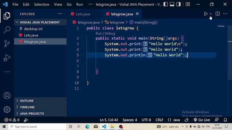Viewport: 232px width, 130px height.
Task: Open the Run menu
Action: 80,4
